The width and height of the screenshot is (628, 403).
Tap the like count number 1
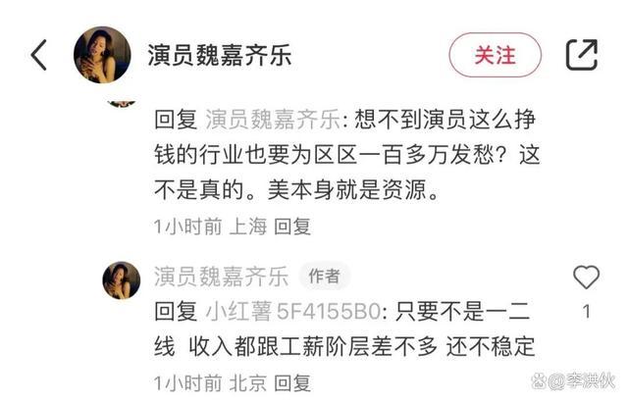coord(586,312)
